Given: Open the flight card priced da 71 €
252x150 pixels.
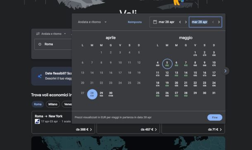Looking at the screenshot, I should pyautogui.click(x=193, y=129).
